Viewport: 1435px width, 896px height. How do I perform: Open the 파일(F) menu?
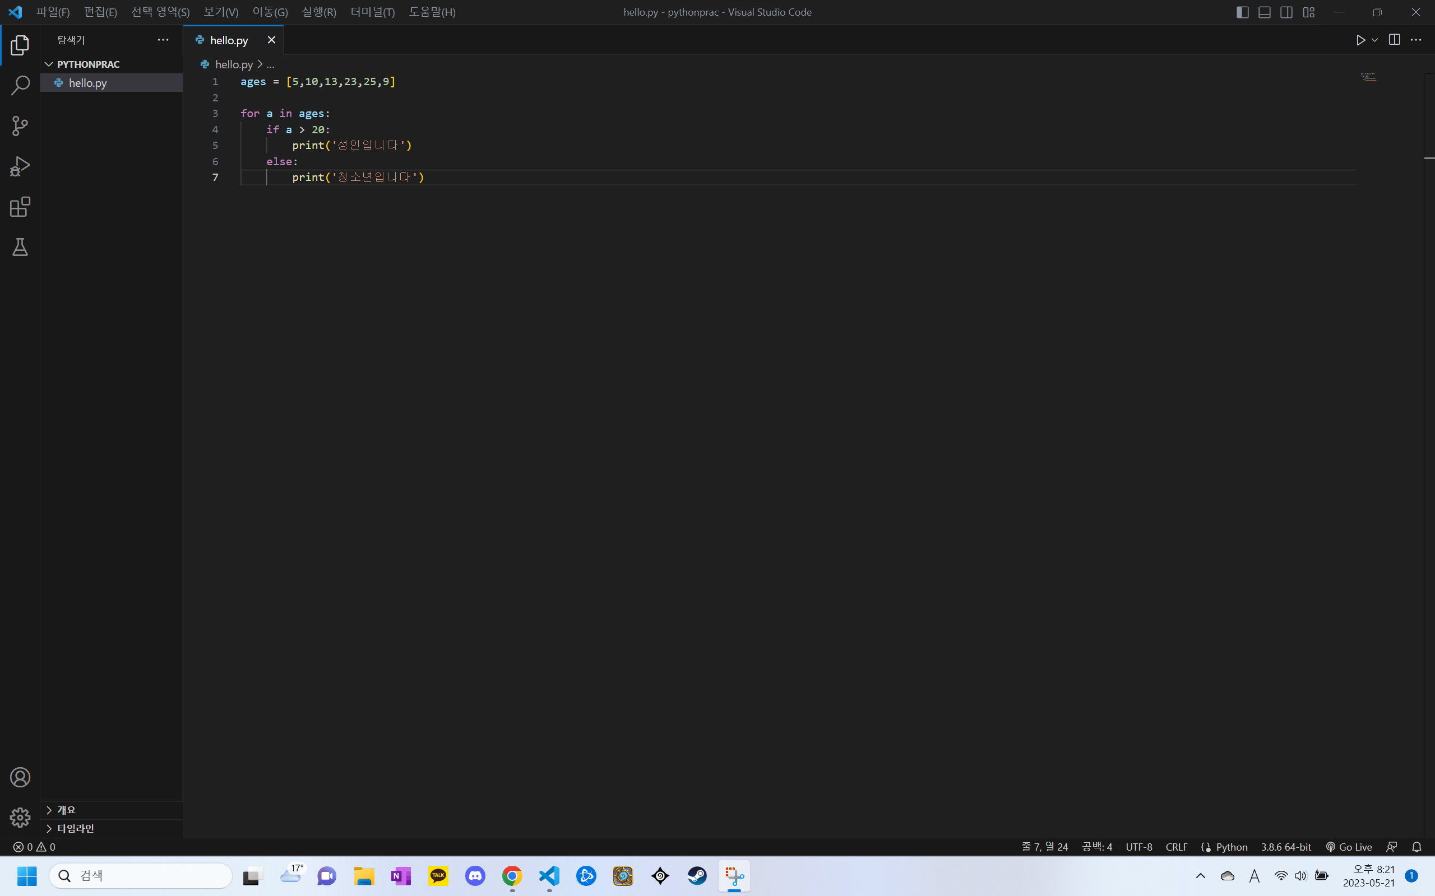(x=53, y=12)
